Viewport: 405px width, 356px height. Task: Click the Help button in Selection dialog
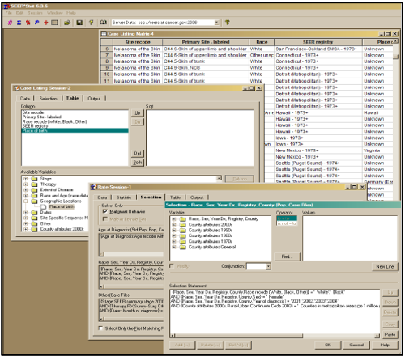click(x=385, y=345)
